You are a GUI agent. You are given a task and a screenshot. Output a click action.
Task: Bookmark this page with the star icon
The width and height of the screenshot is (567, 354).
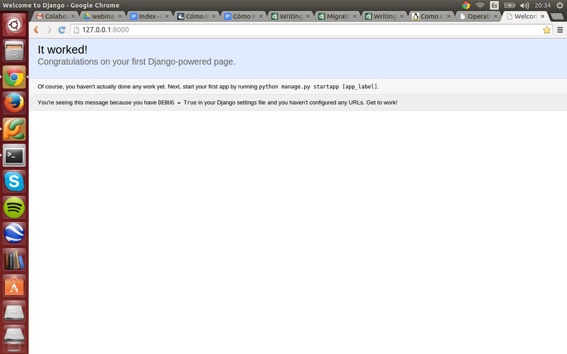click(546, 30)
